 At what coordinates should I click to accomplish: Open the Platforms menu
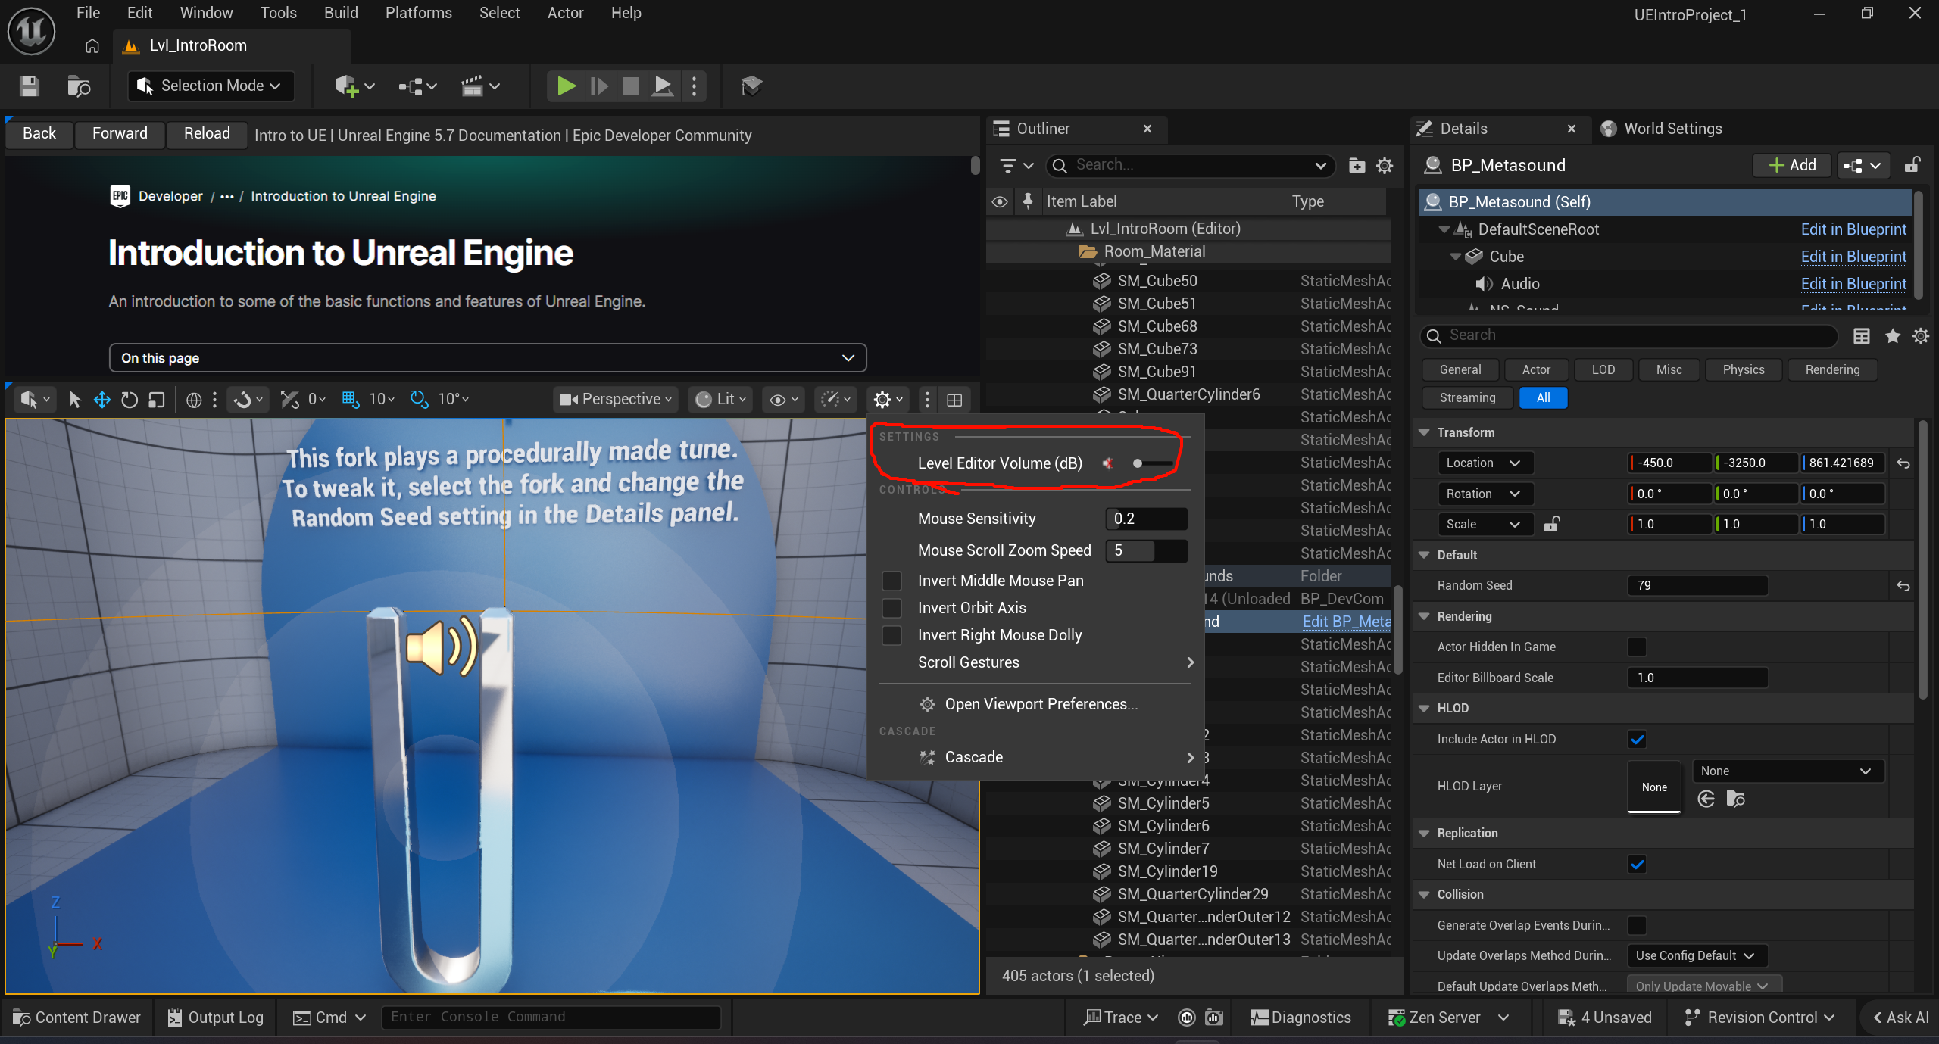(418, 13)
